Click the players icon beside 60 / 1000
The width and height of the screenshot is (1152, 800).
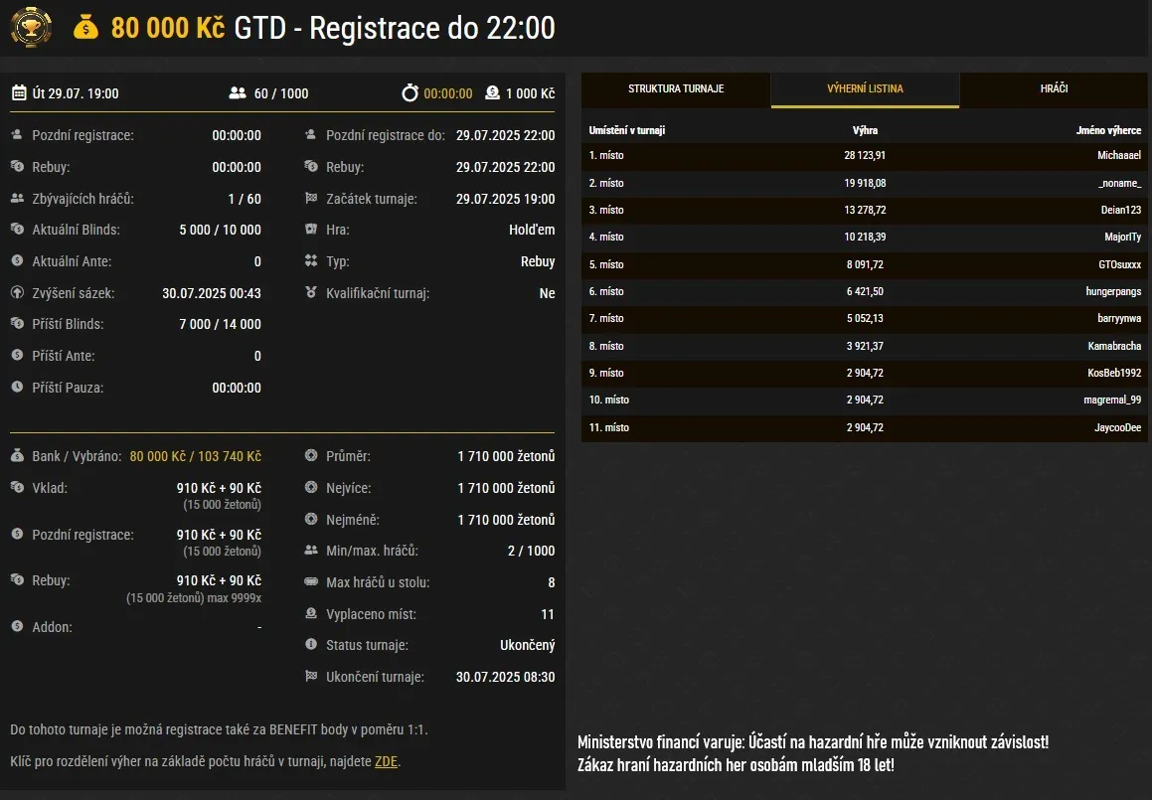[x=237, y=93]
